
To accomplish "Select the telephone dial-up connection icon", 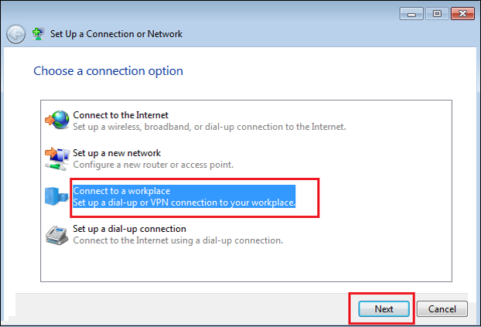I will [x=57, y=235].
